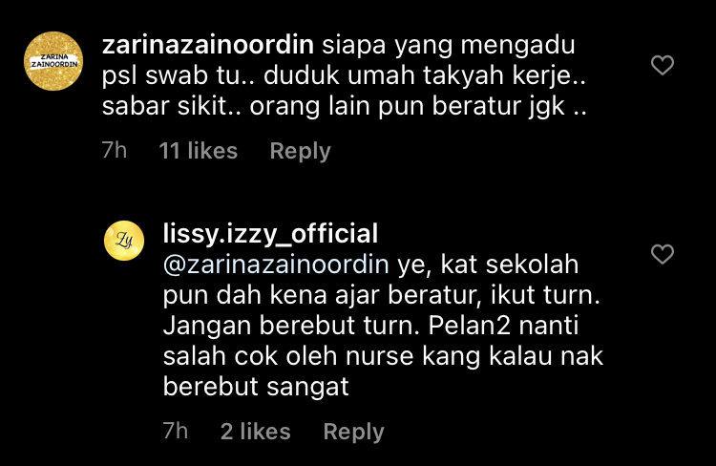Open lissy.izzy_official username link
Viewport: 716px width, 466px height.
click(270, 233)
